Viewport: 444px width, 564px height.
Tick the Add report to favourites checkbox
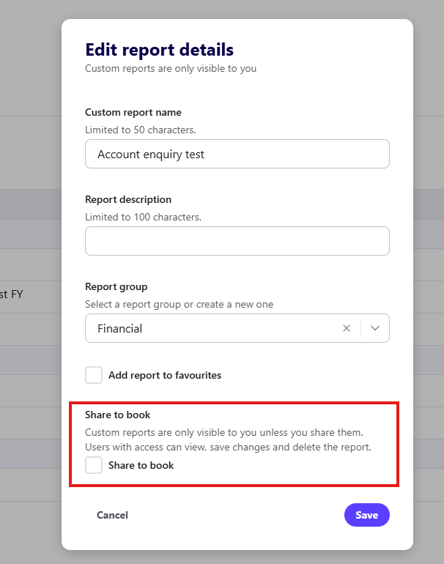pyautogui.click(x=94, y=375)
